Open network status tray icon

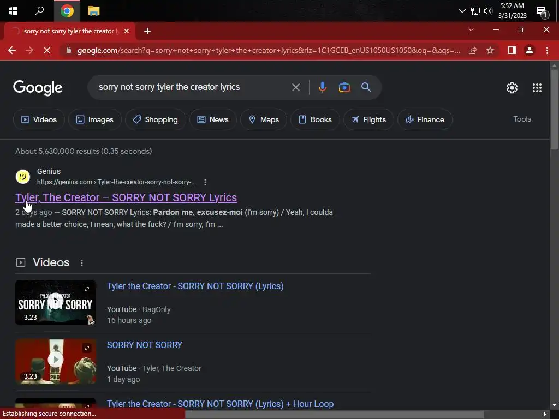pyautogui.click(x=475, y=11)
